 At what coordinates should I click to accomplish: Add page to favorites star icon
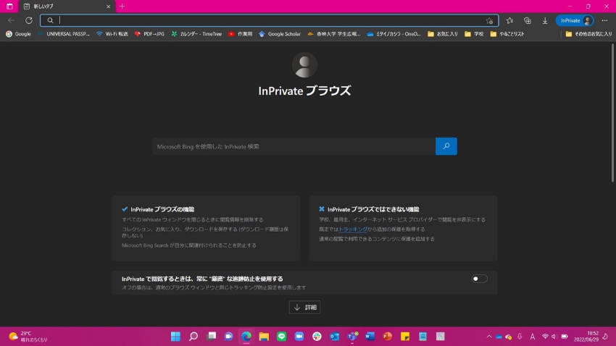tap(489, 20)
